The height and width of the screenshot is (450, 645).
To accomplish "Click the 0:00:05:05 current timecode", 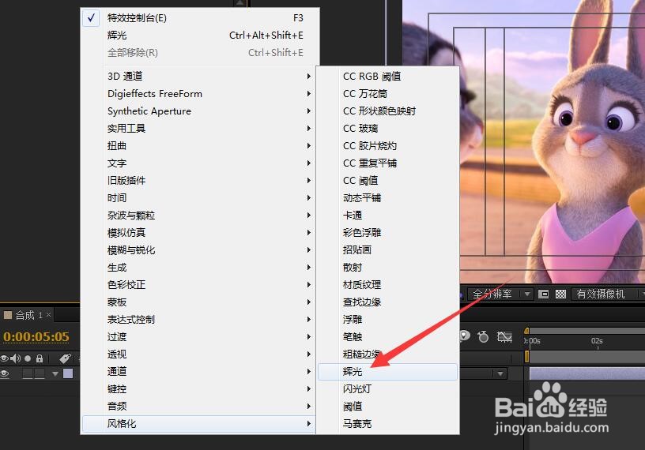I will pyautogui.click(x=36, y=336).
